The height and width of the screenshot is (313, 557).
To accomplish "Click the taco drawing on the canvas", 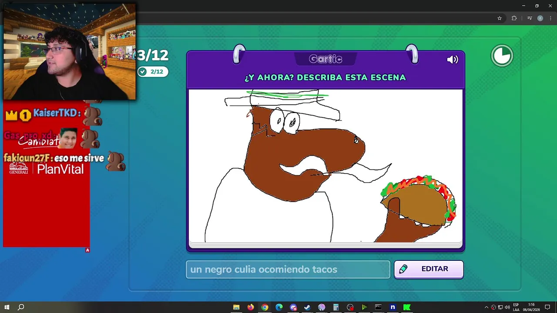I will coord(419,202).
